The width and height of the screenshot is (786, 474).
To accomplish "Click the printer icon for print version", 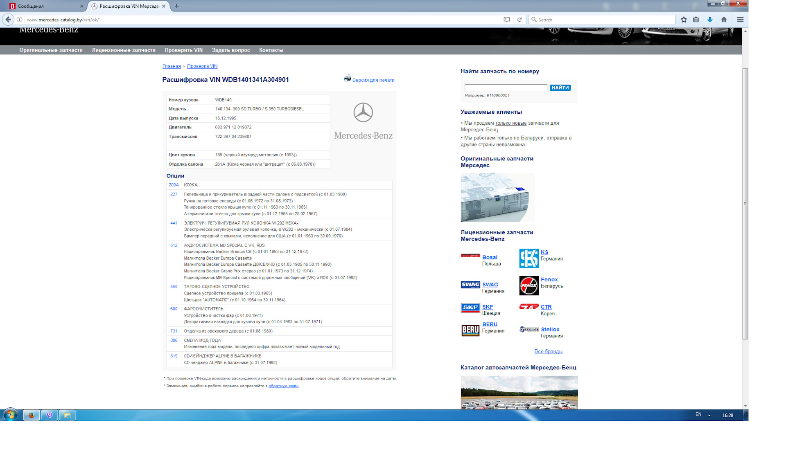I will 348,78.
